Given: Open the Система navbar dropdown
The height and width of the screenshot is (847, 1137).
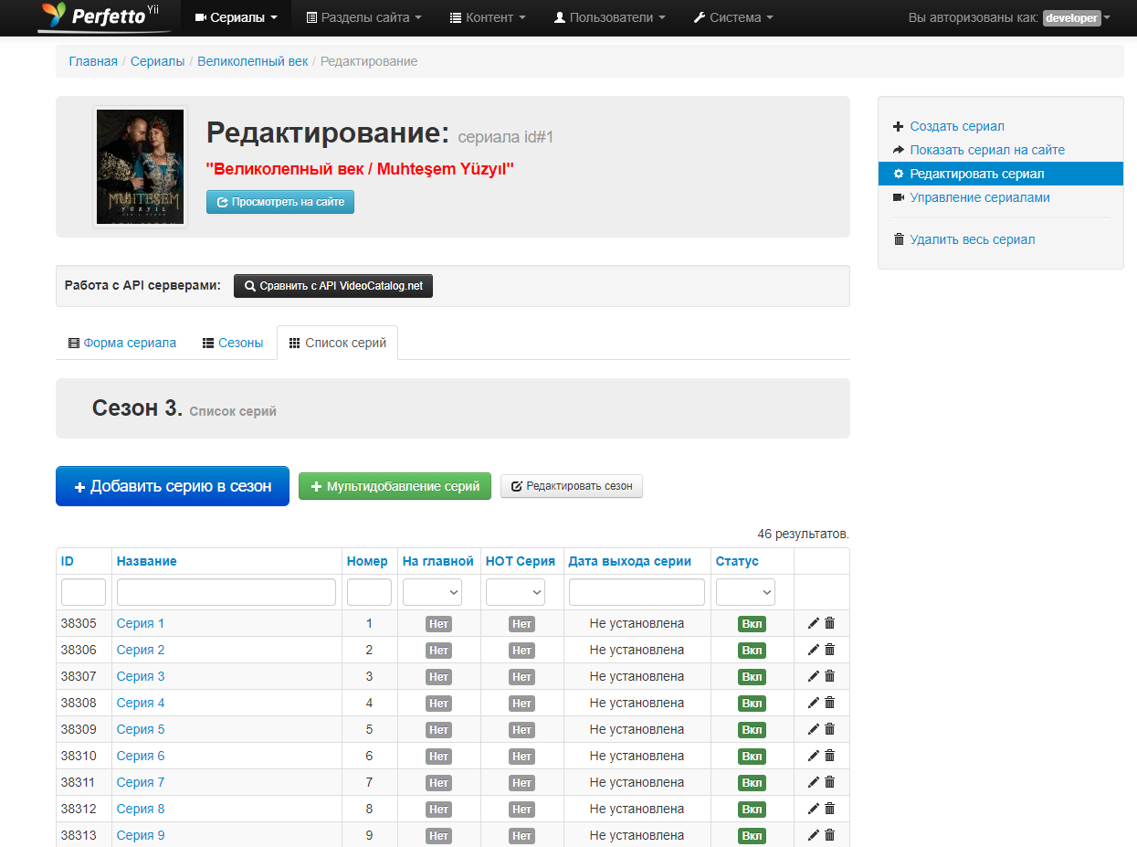Looking at the screenshot, I should pyautogui.click(x=733, y=17).
